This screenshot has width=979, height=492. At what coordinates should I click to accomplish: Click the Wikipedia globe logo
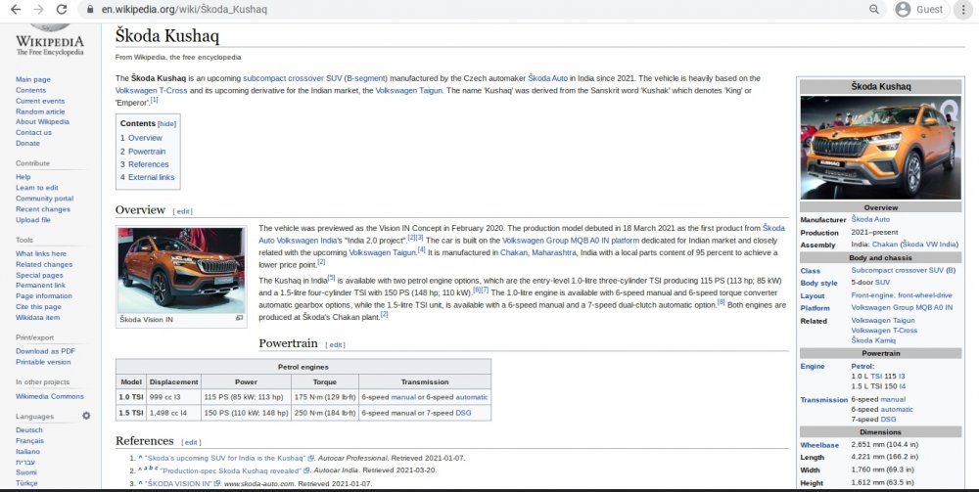pos(49,27)
